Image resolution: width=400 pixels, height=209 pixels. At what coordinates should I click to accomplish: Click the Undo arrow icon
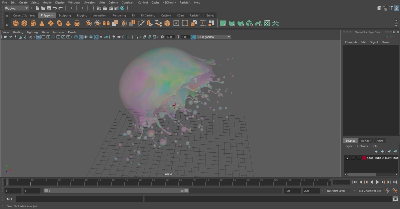click(55, 8)
